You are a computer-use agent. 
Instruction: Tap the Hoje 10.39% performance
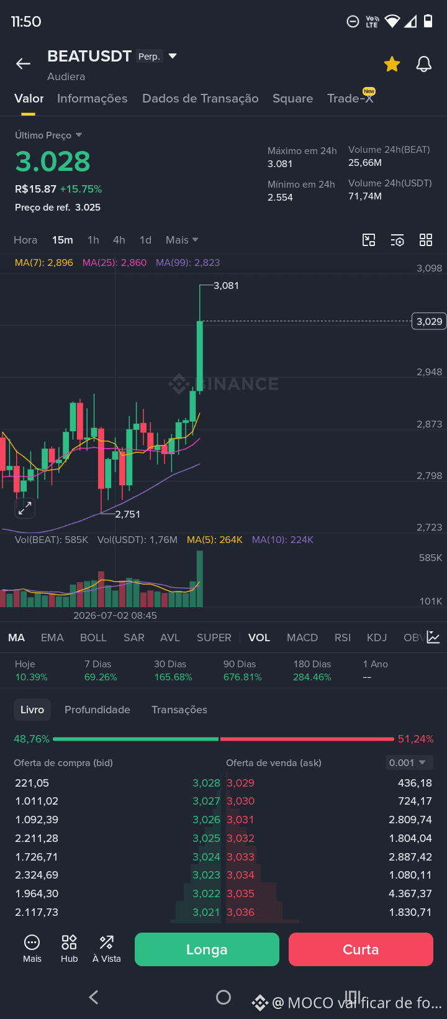(x=31, y=670)
